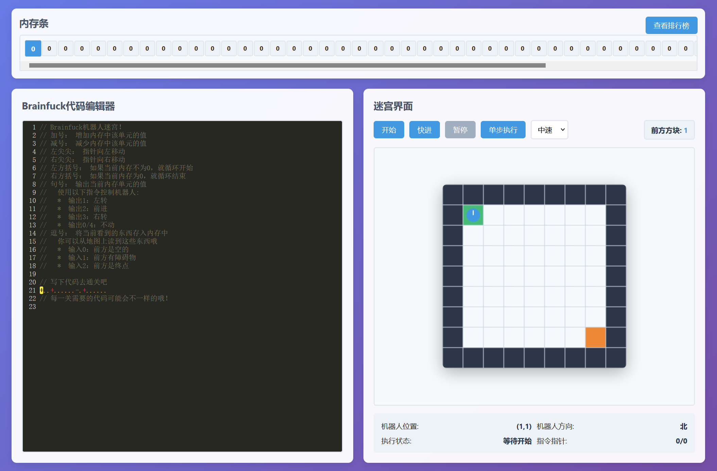Click the dark wall tile at the maze's bottom-right corner
The width and height of the screenshot is (717, 471).
coord(616,357)
